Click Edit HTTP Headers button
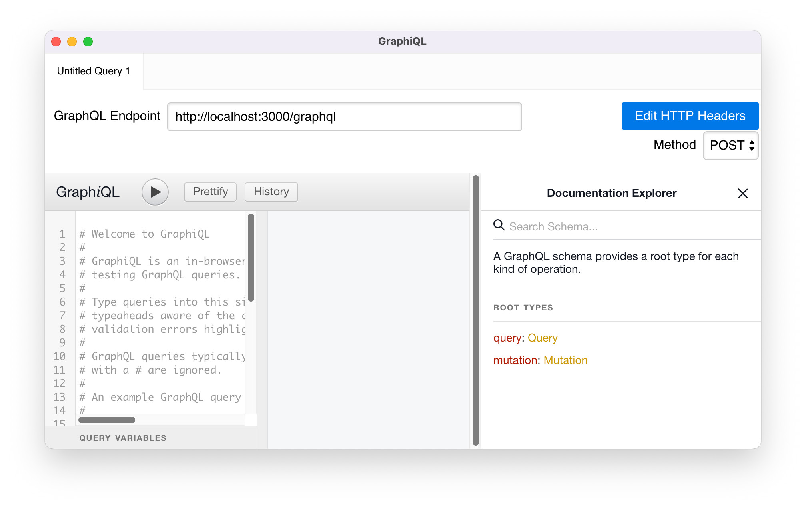The height and width of the screenshot is (508, 806). point(690,116)
